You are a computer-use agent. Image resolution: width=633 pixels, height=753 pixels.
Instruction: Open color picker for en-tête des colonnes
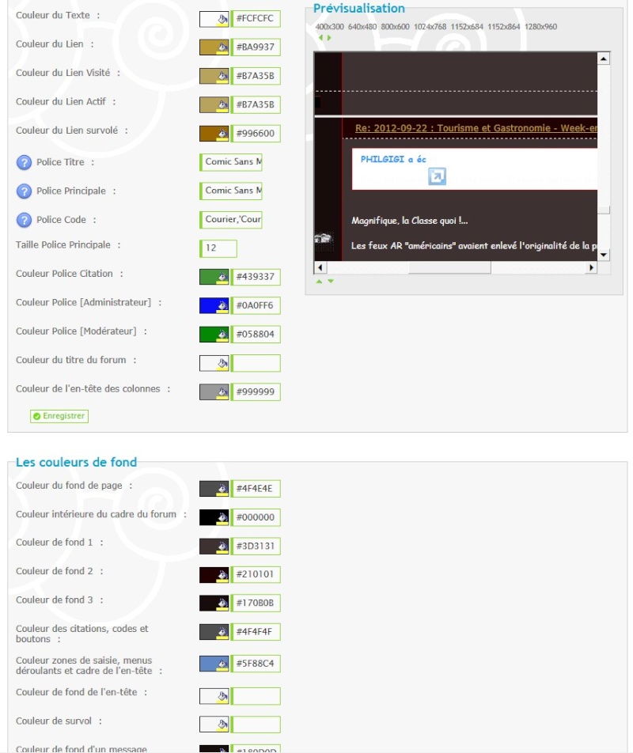(x=214, y=392)
